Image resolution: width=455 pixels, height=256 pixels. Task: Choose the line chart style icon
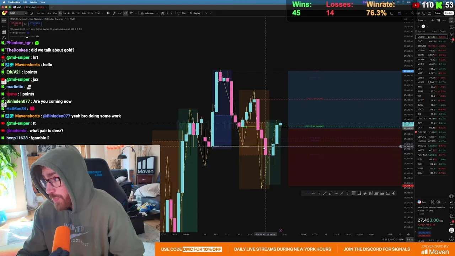tap(120, 13)
